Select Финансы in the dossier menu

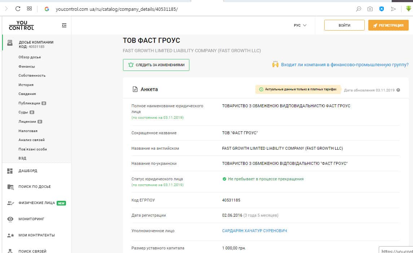click(x=27, y=67)
